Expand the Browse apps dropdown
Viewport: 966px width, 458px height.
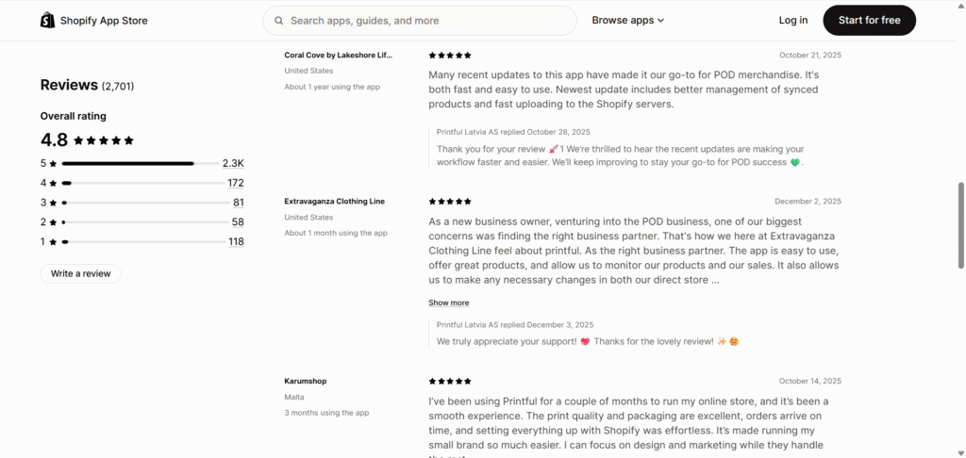[x=628, y=20]
